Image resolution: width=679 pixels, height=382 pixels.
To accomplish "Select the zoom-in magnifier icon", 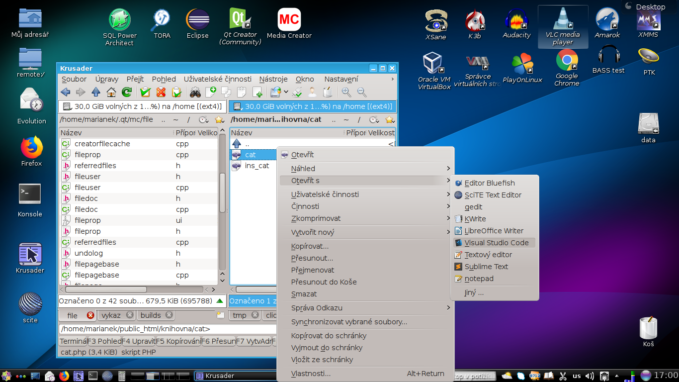I will (x=345, y=92).
